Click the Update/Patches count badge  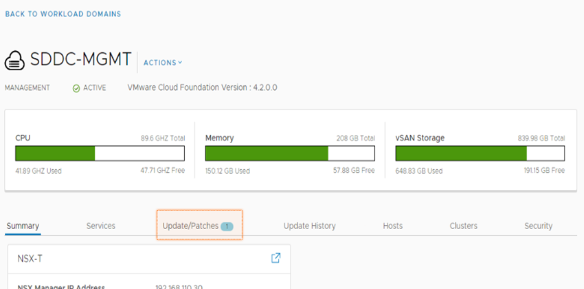coord(227,226)
